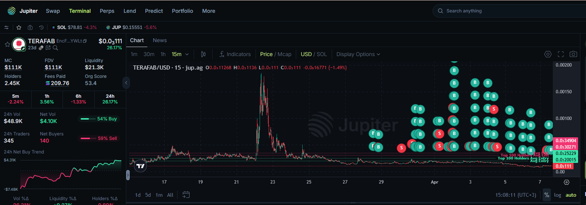586x205 pixels.
Task: Open the Display Options dropdown
Action: [x=358, y=54]
